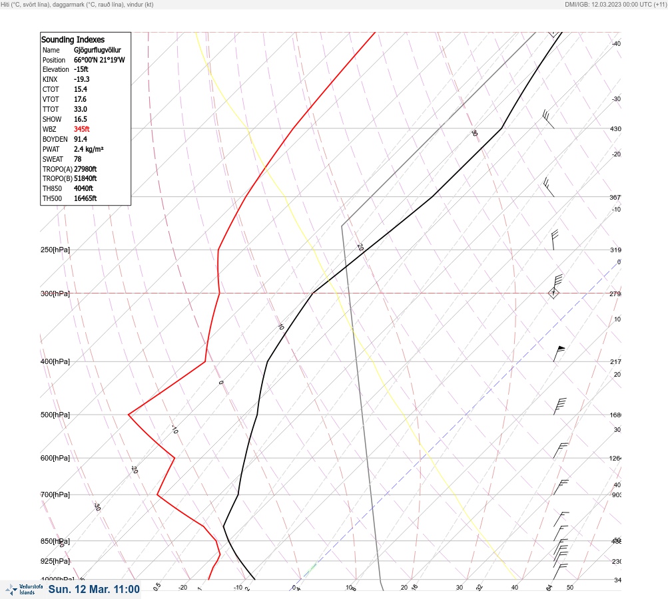Click the VTOT value 17.6
The image size is (668, 599).
(x=80, y=99)
